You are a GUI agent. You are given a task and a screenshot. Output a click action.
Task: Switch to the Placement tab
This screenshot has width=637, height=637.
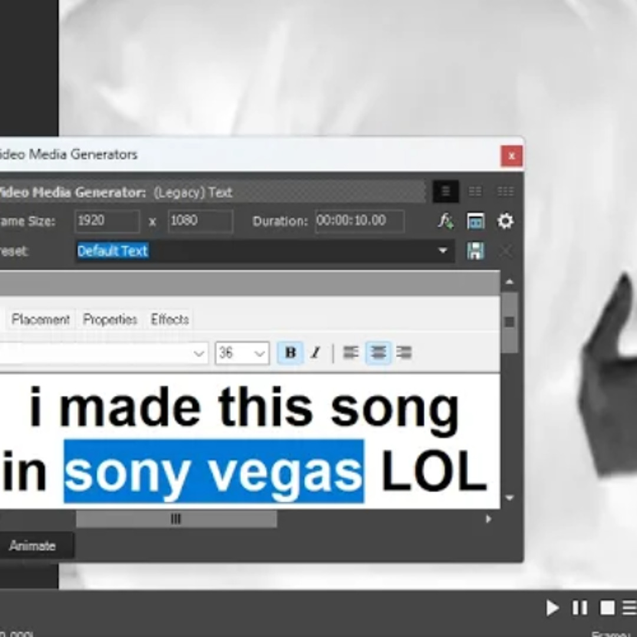(x=41, y=320)
